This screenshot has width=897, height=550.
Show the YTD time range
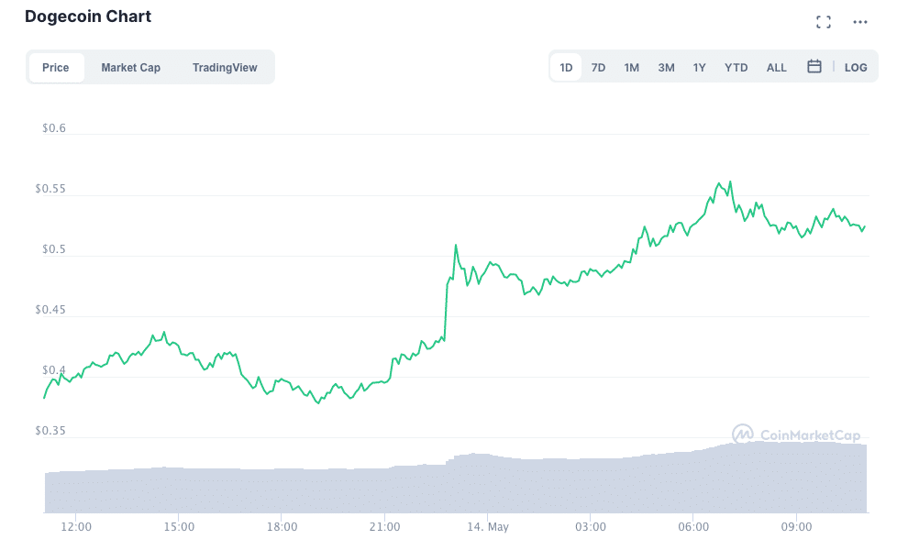(736, 67)
